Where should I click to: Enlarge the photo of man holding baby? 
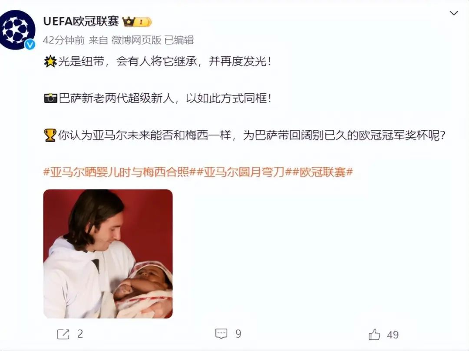[x=108, y=253]
